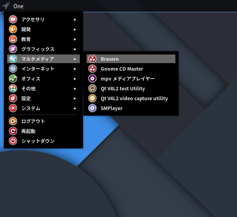
Task: Open the インターネット menu category
Action: pos(43,69)
